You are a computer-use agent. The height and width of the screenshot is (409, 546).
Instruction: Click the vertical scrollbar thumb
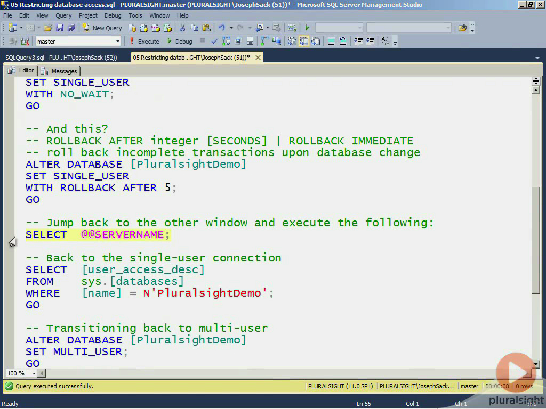coord(536,241)
